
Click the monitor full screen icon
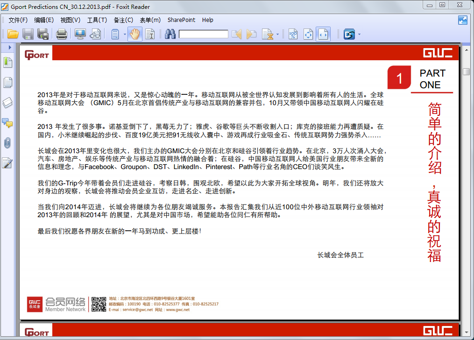[x=80, y=34]
